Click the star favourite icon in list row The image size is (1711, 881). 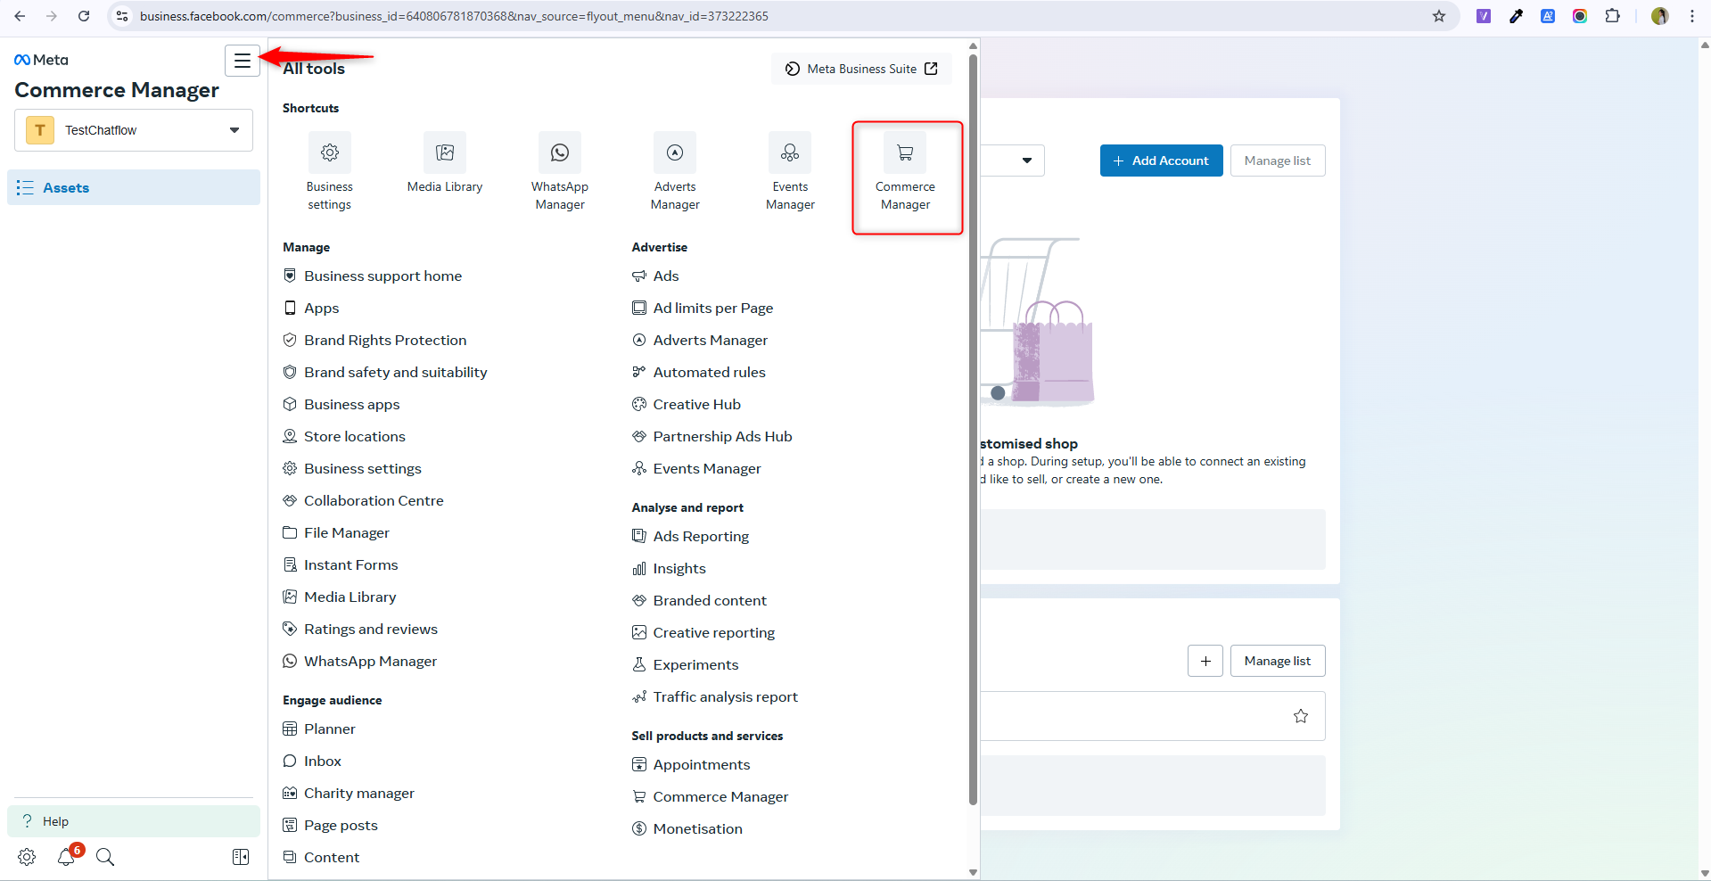(x=1301, y=716)
